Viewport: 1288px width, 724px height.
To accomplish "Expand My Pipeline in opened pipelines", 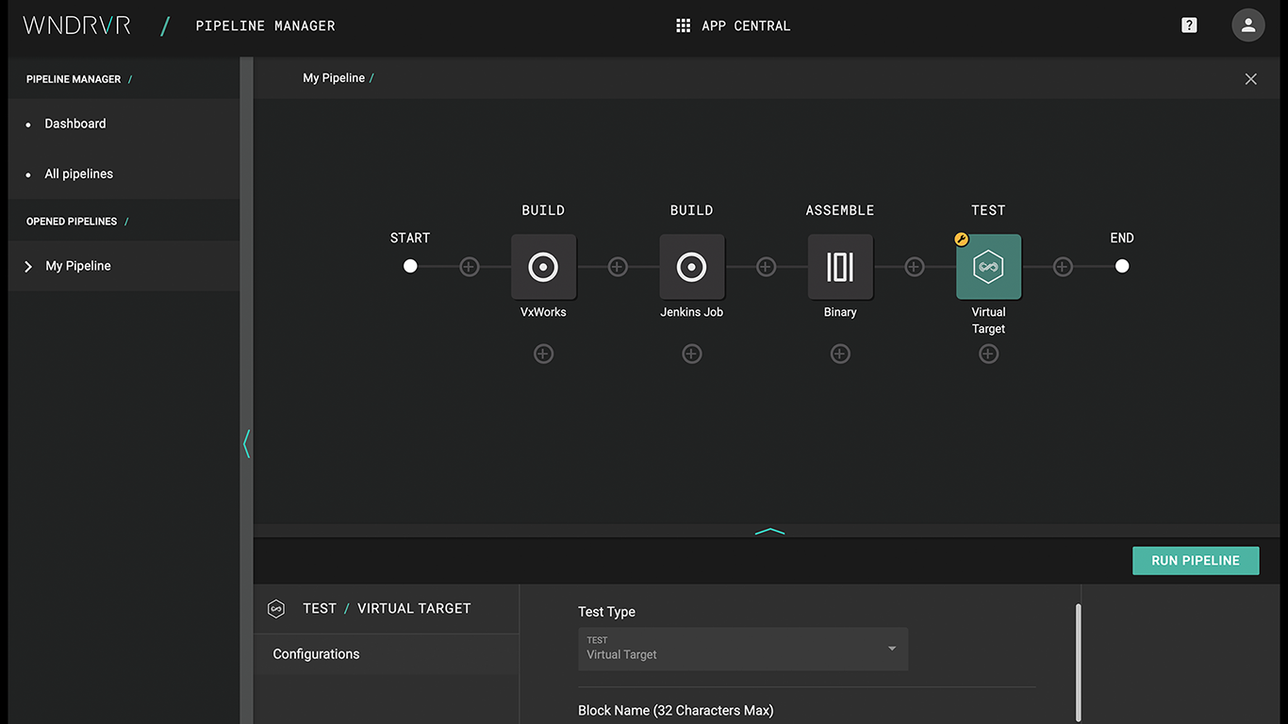I will coord(28,267).
